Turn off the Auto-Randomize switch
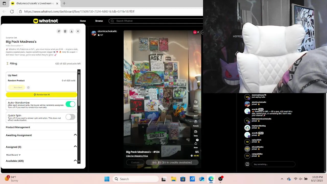The width and height of the screenshot is (327, 184). 70,104
